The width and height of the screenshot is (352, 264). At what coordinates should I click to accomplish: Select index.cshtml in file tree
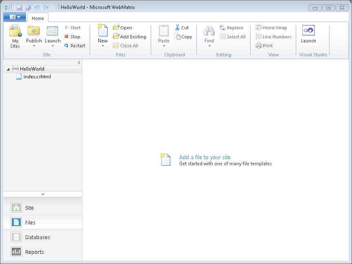click(x=34, y=77)
